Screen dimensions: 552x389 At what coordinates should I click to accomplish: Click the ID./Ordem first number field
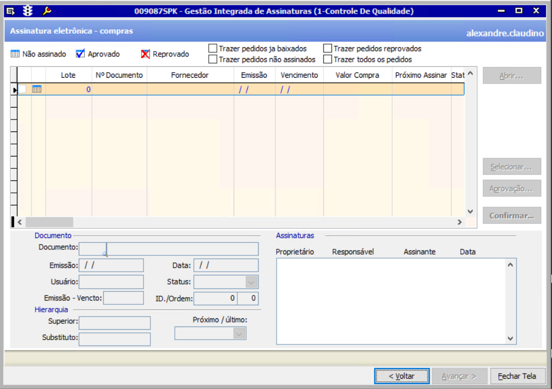pos(216,298)
